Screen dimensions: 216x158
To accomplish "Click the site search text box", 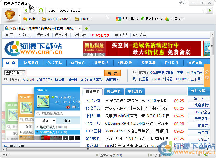I will [x=65, y=73].
